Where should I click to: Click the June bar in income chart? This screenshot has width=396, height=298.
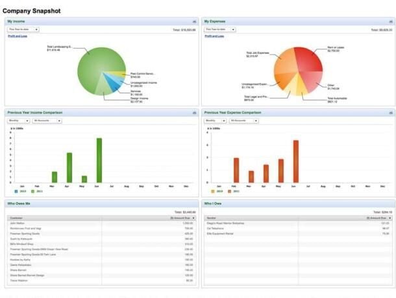coord(99,161)
